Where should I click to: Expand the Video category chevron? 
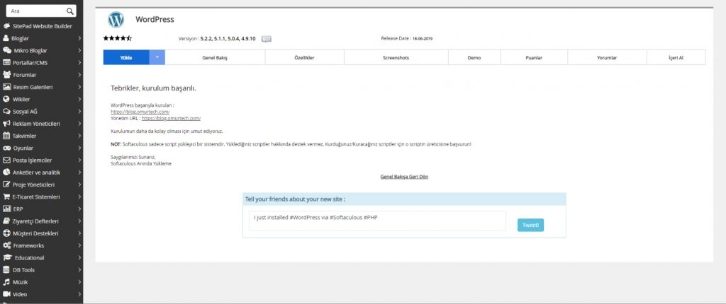[79, 294]
